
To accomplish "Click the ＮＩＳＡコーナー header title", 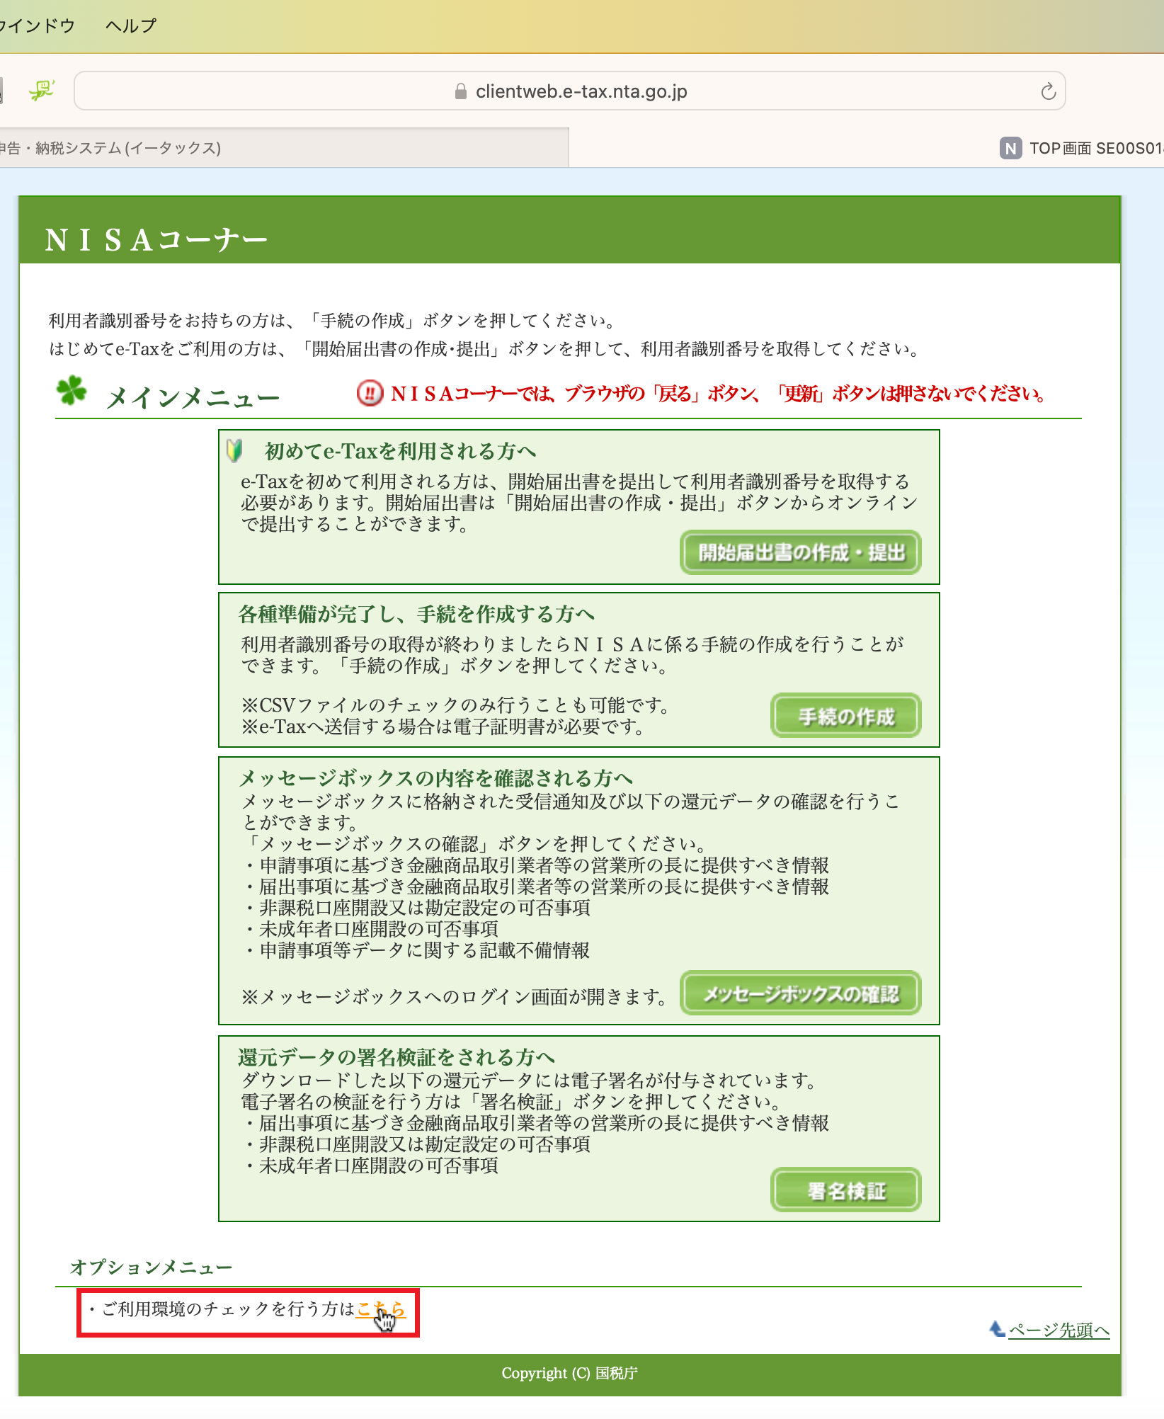I will click(156, 239).
